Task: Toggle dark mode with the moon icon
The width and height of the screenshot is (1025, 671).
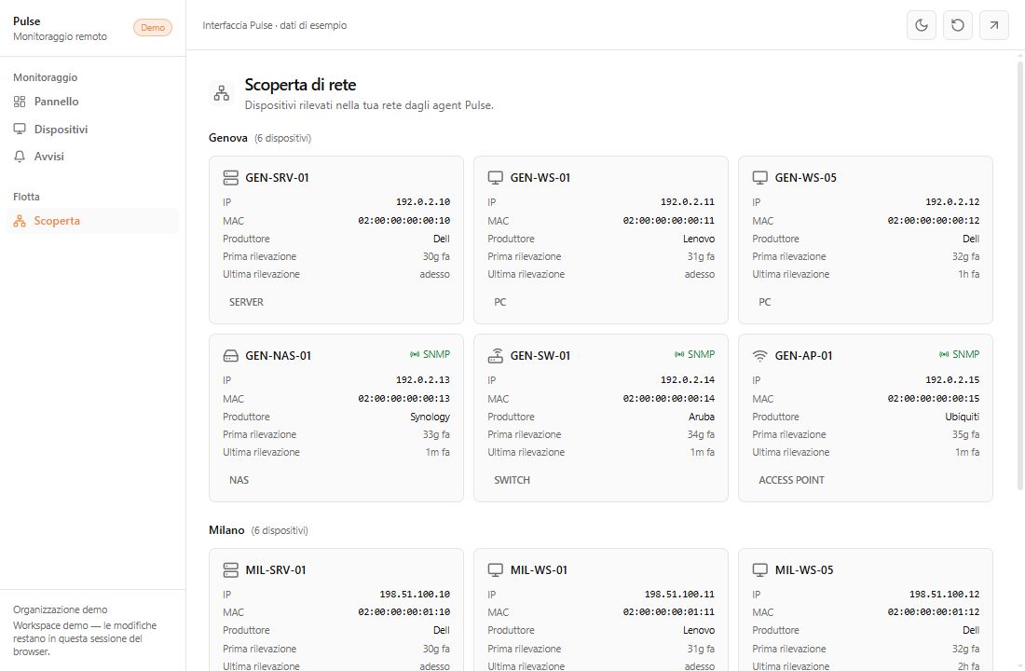Action: point(921,25)
